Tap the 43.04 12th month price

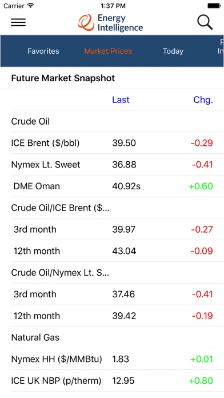coord(124,251)
